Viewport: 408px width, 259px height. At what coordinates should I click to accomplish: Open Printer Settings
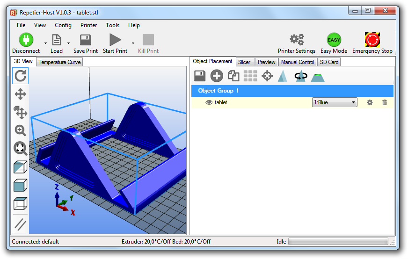coord(297,43)
